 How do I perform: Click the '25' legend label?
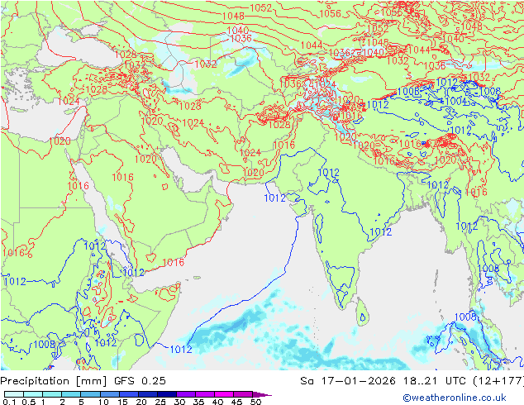coord(160,402)
